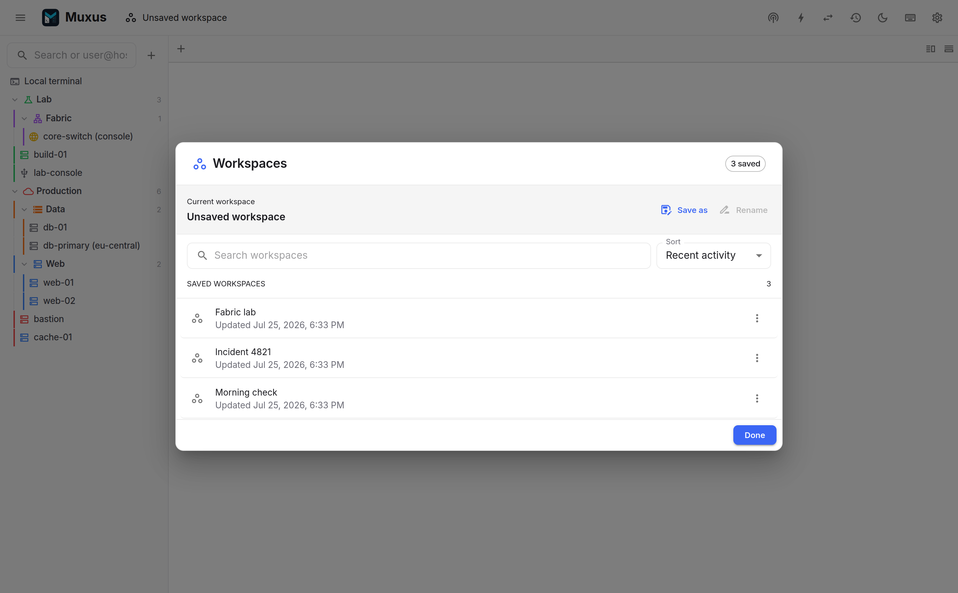Select core-switch (console) host
This screenshot has height=593, width=958.
tap(88, 136)
